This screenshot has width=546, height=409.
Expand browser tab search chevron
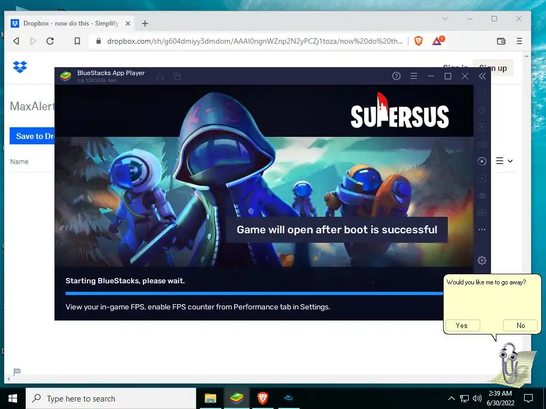[445, 19]
